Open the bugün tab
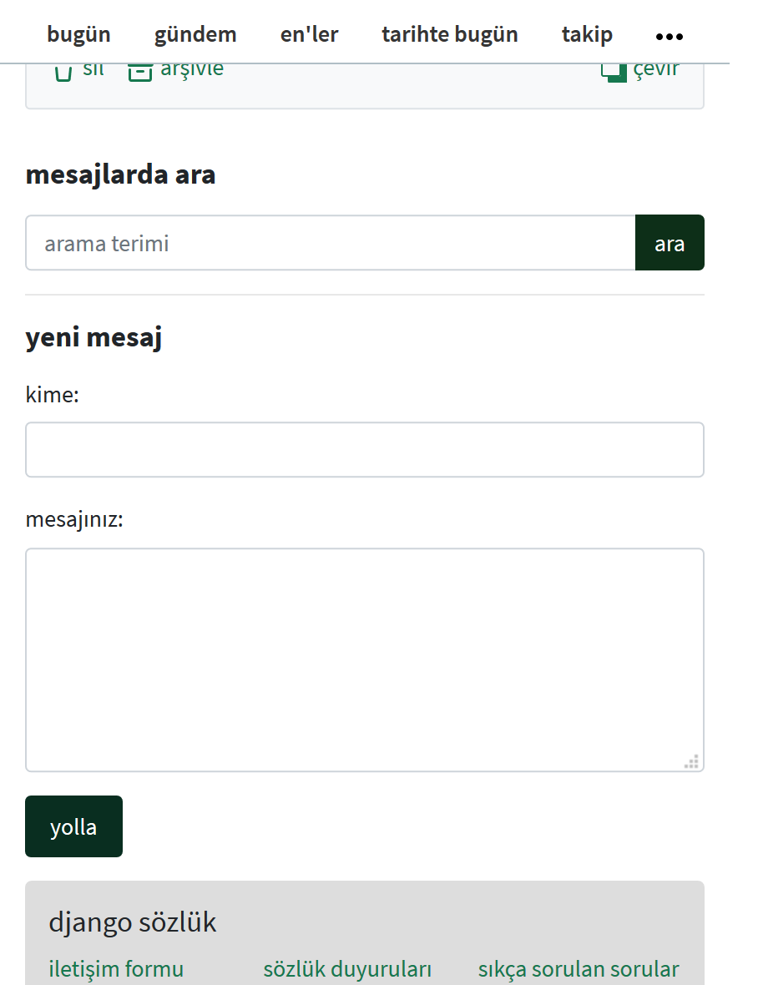The image size is (758, 985). pyautogui.click(x=78, y=34)
